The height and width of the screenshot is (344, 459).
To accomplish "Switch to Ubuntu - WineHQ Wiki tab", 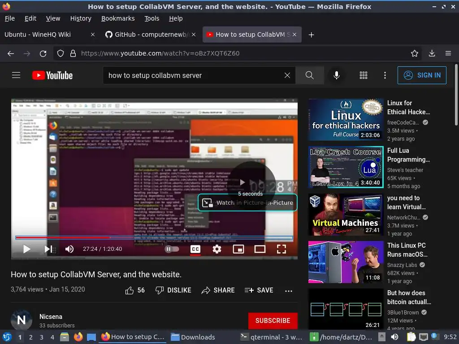I will [44, 34].
